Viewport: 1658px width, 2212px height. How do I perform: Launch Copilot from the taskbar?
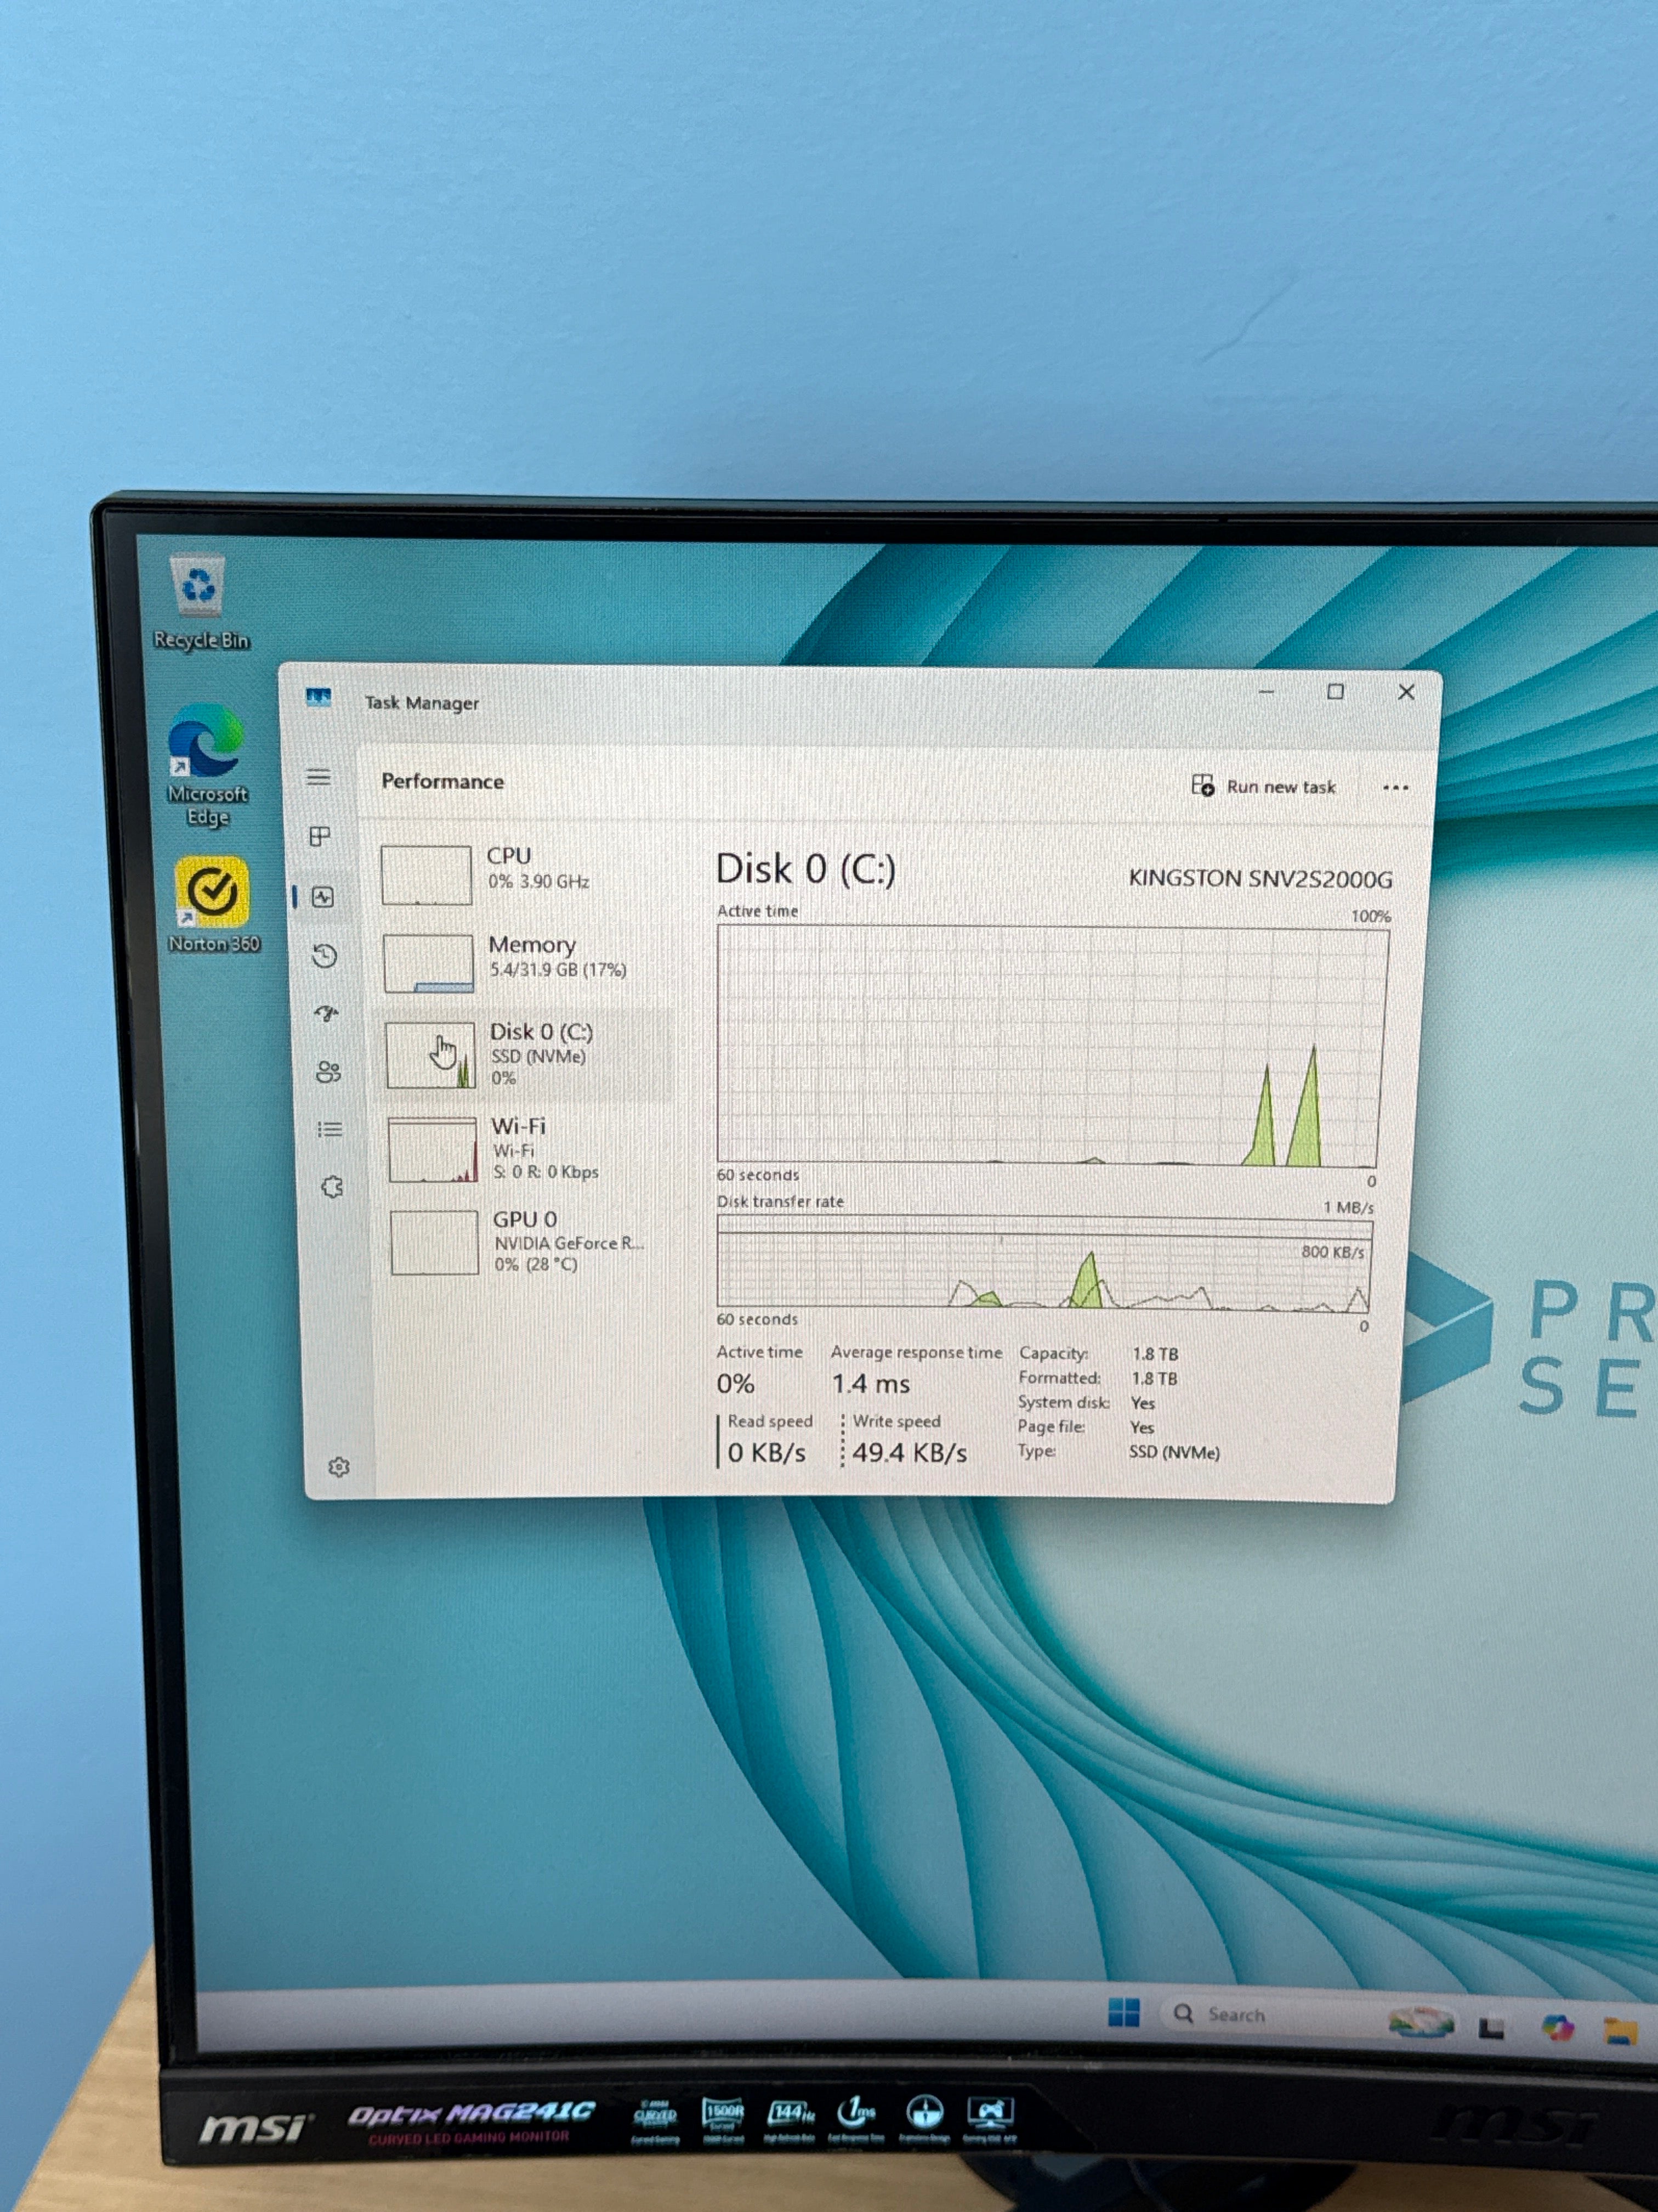tap(1557, 2027)
